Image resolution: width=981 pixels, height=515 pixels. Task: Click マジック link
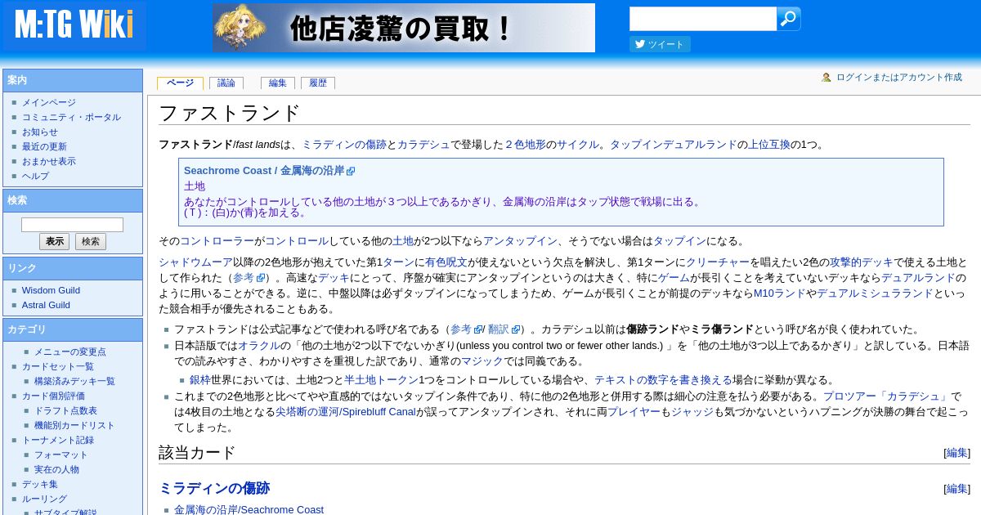coord(482,361)
